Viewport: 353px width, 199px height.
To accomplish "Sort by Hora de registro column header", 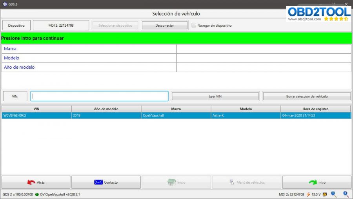I will coord(316,109).
